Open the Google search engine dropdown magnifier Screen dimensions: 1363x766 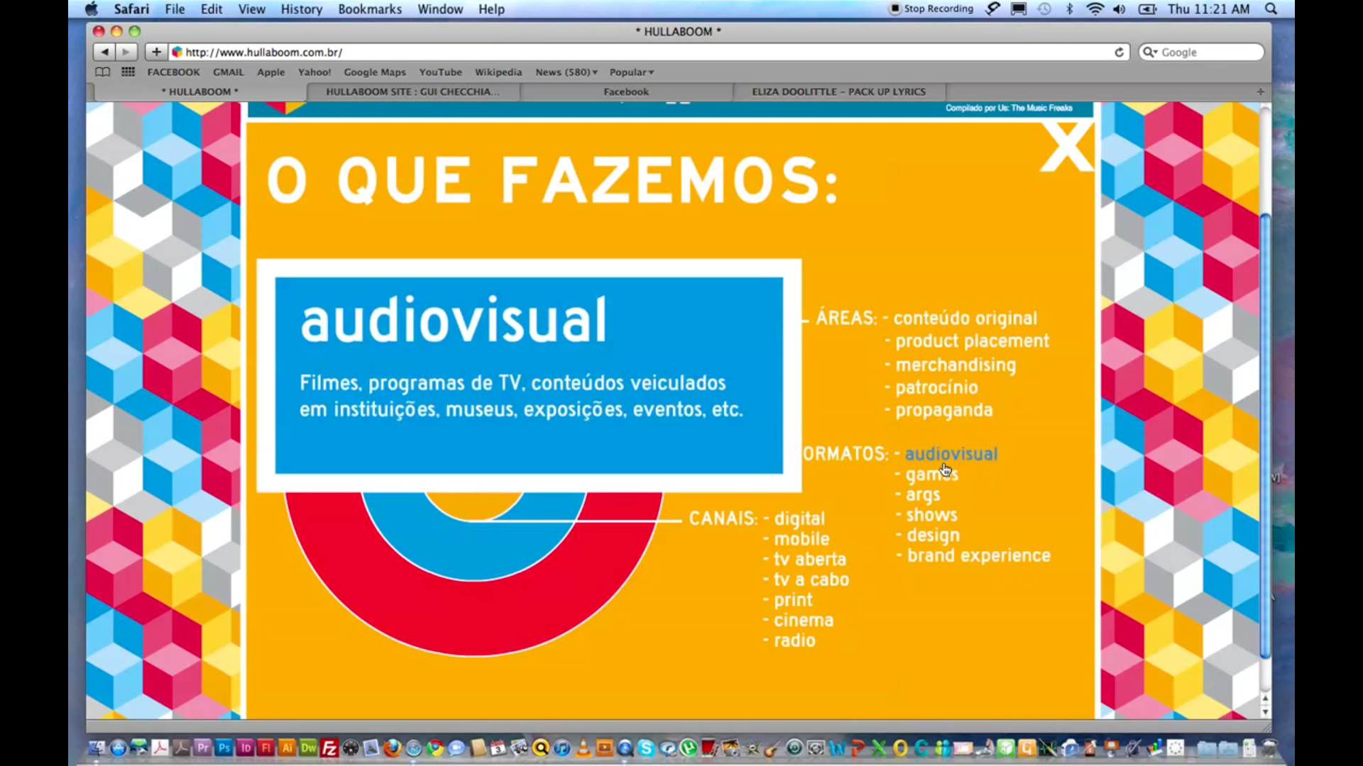(x=1149, y=52)
